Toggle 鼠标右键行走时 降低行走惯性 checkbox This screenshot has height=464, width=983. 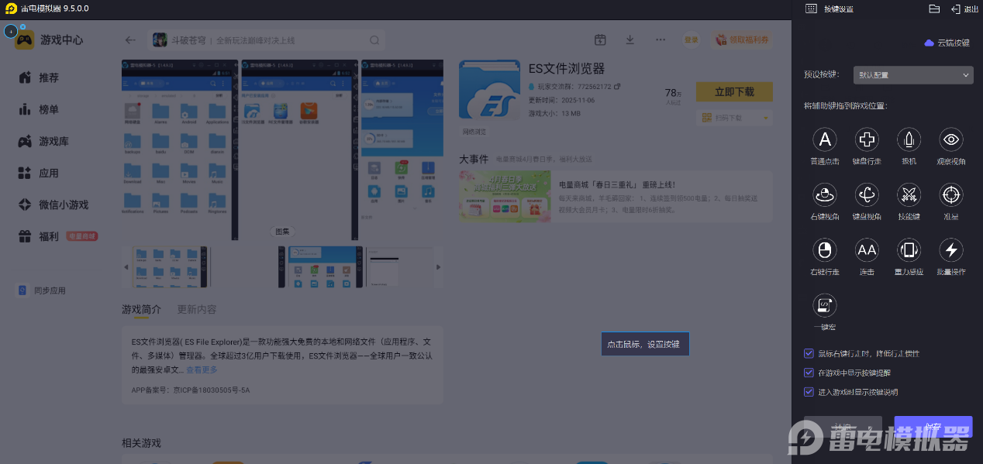809,353
